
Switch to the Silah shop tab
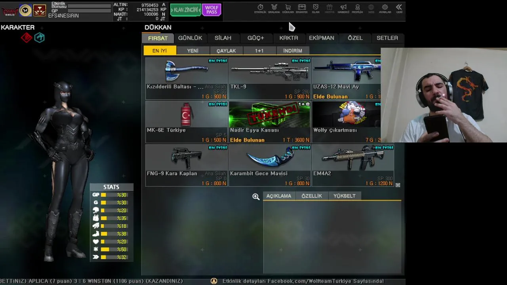[x=223, y=38]
